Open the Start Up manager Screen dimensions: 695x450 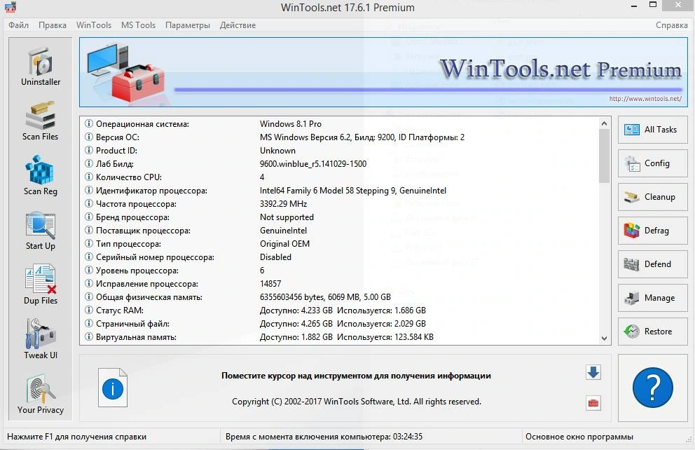click(41, 231)
